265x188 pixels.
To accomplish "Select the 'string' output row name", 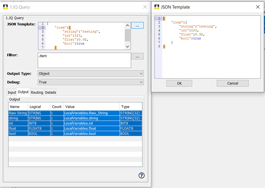I will [x=18, y=118].
